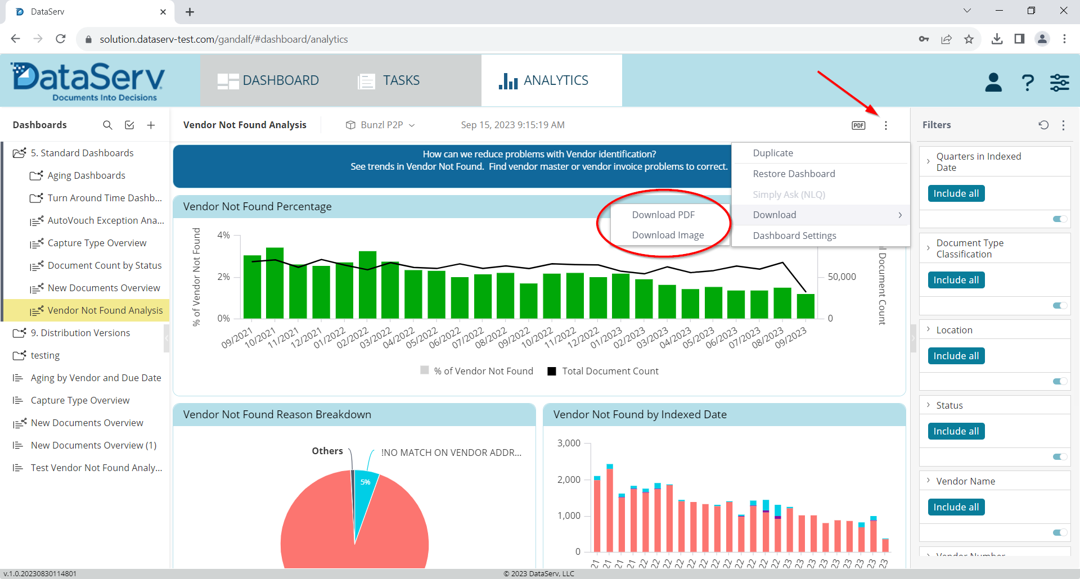
Task: Switch to the TASKS tab
Action: click(389, 80)
